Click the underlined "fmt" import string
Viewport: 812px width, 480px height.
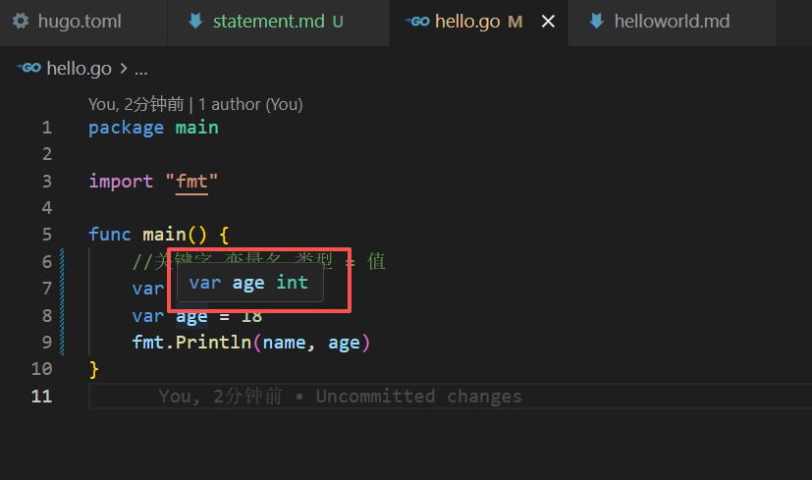click(x=191, y=182)
